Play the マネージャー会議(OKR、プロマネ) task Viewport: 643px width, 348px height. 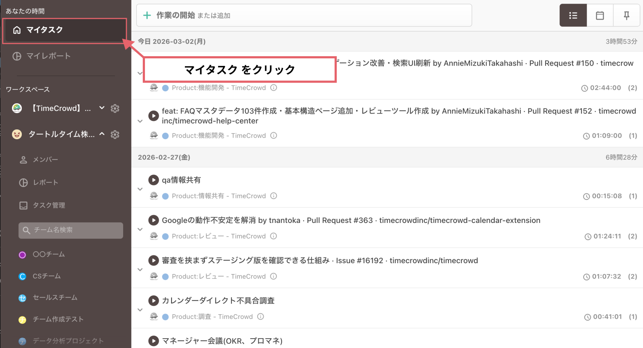tap(154, 341)
